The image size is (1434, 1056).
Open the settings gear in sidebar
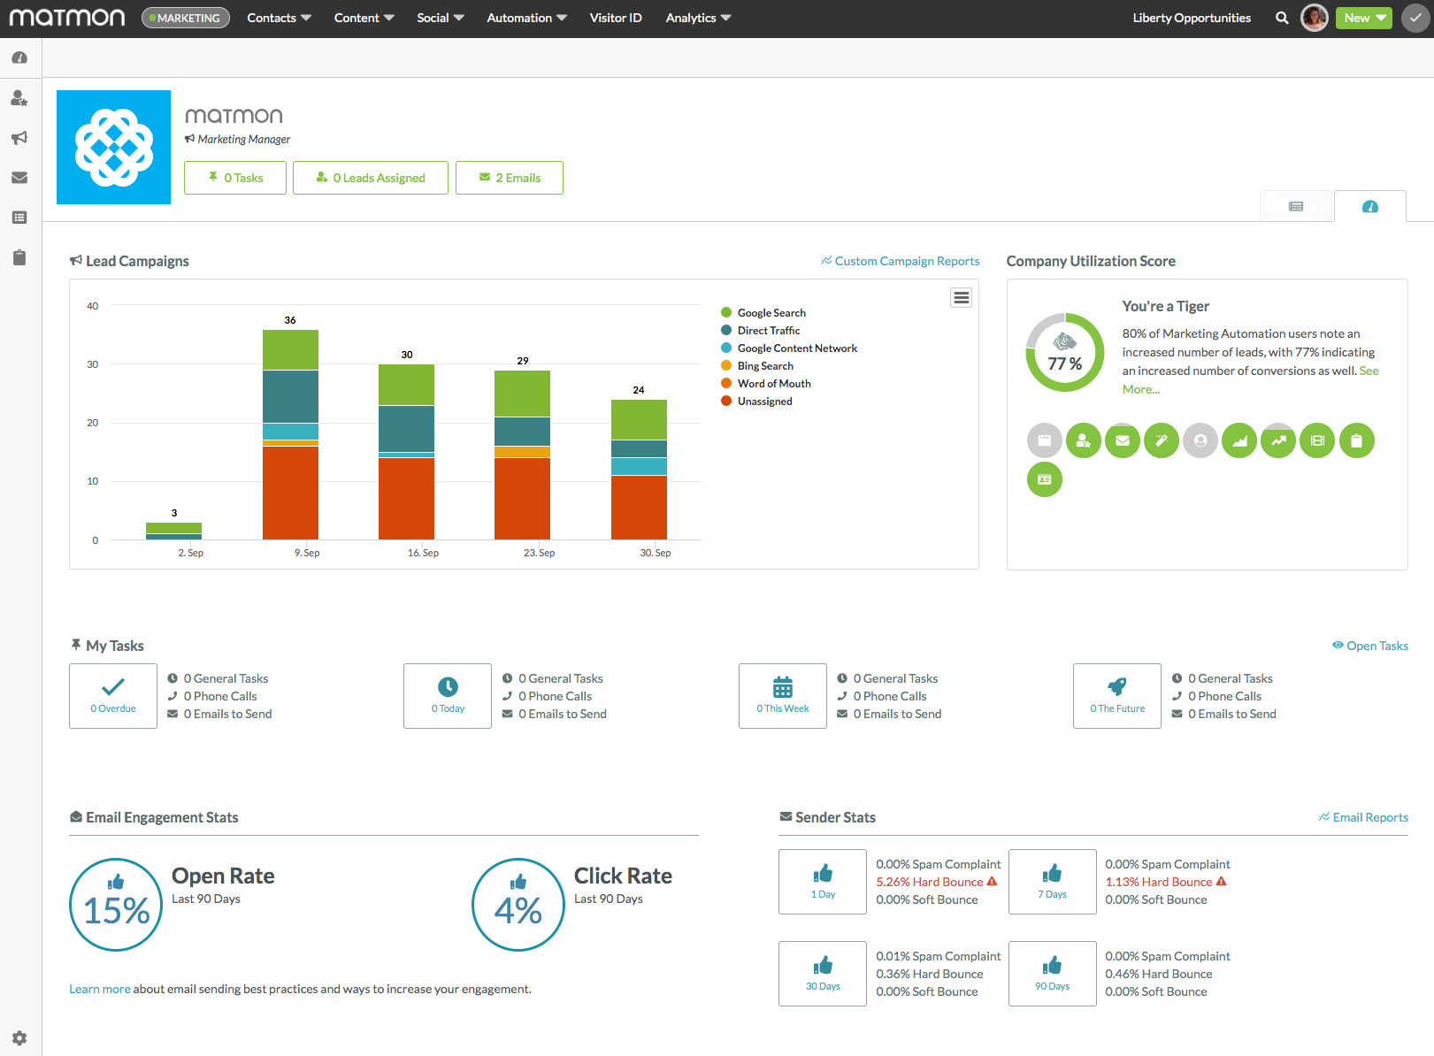click(x=19, y=1038)
